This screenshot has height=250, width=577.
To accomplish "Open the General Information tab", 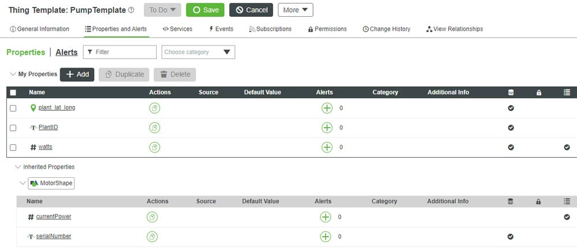I will coord(39,29).
